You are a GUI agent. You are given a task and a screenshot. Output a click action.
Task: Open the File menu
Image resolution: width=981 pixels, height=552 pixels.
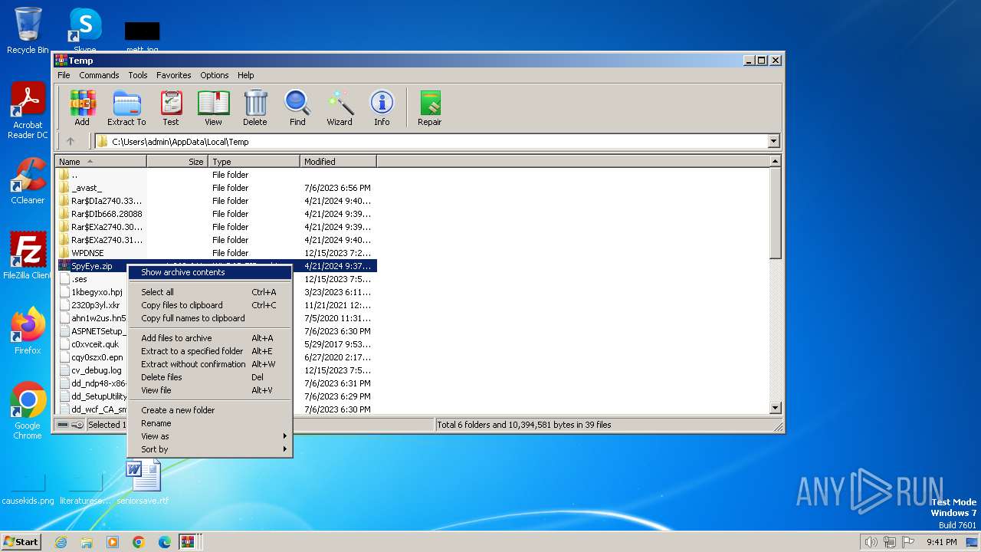pos(64,75)
